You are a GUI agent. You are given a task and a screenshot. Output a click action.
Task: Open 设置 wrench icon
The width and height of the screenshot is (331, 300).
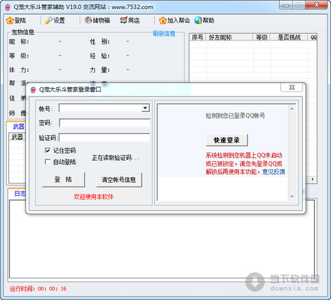point(49,20)
